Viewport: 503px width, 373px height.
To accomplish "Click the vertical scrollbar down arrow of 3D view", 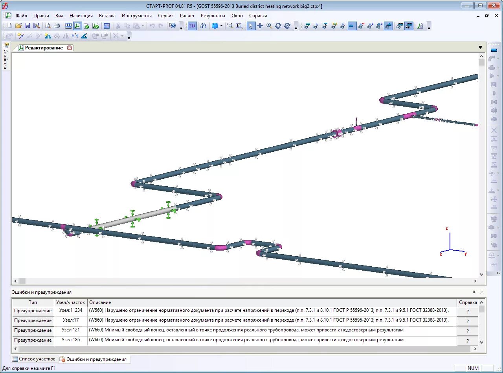I will point(482,275).
